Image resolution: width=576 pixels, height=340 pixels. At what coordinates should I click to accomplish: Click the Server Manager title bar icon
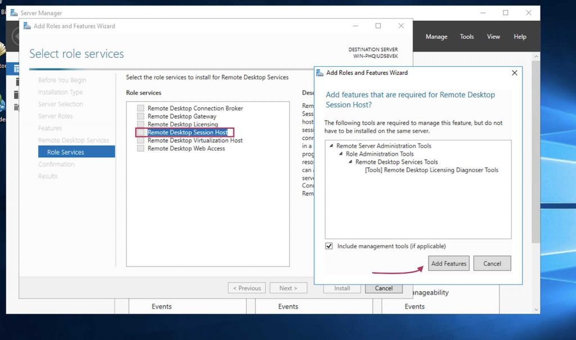[14, 13]
